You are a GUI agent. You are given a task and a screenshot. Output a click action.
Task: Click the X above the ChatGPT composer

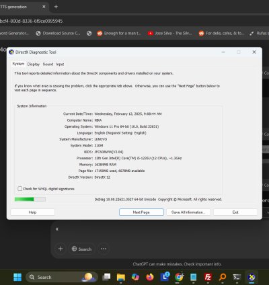click(57, 229)
